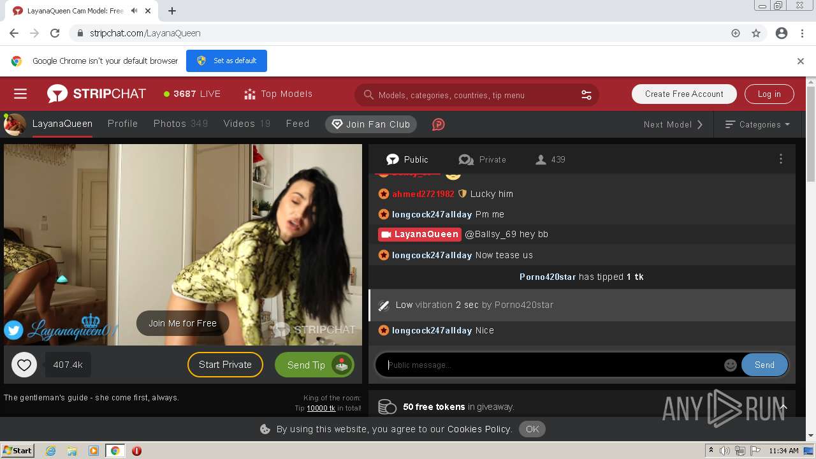The image size is (816, 459).
Task: Click Start Private button
Action: coord(225,365)
